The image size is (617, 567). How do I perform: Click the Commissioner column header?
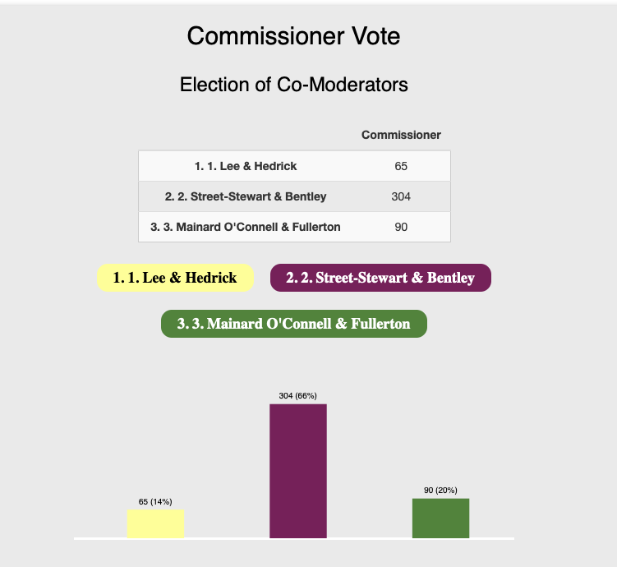(x=401, y=135)
